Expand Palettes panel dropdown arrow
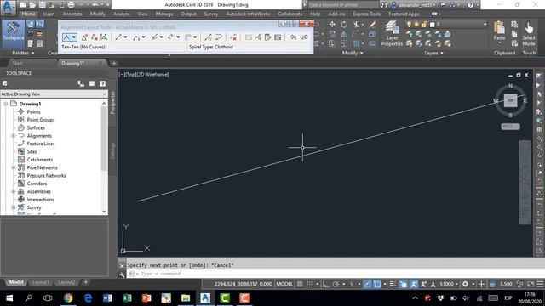The height and width of the screenshot is (306, 545). (x=32, y=53)
